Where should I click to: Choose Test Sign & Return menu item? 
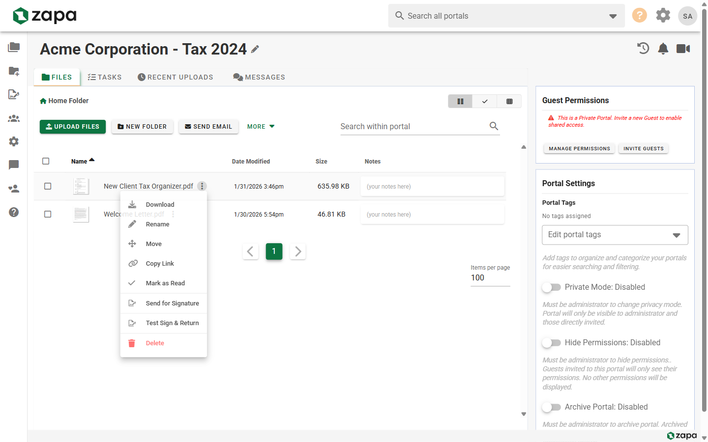tap(164, 323)
